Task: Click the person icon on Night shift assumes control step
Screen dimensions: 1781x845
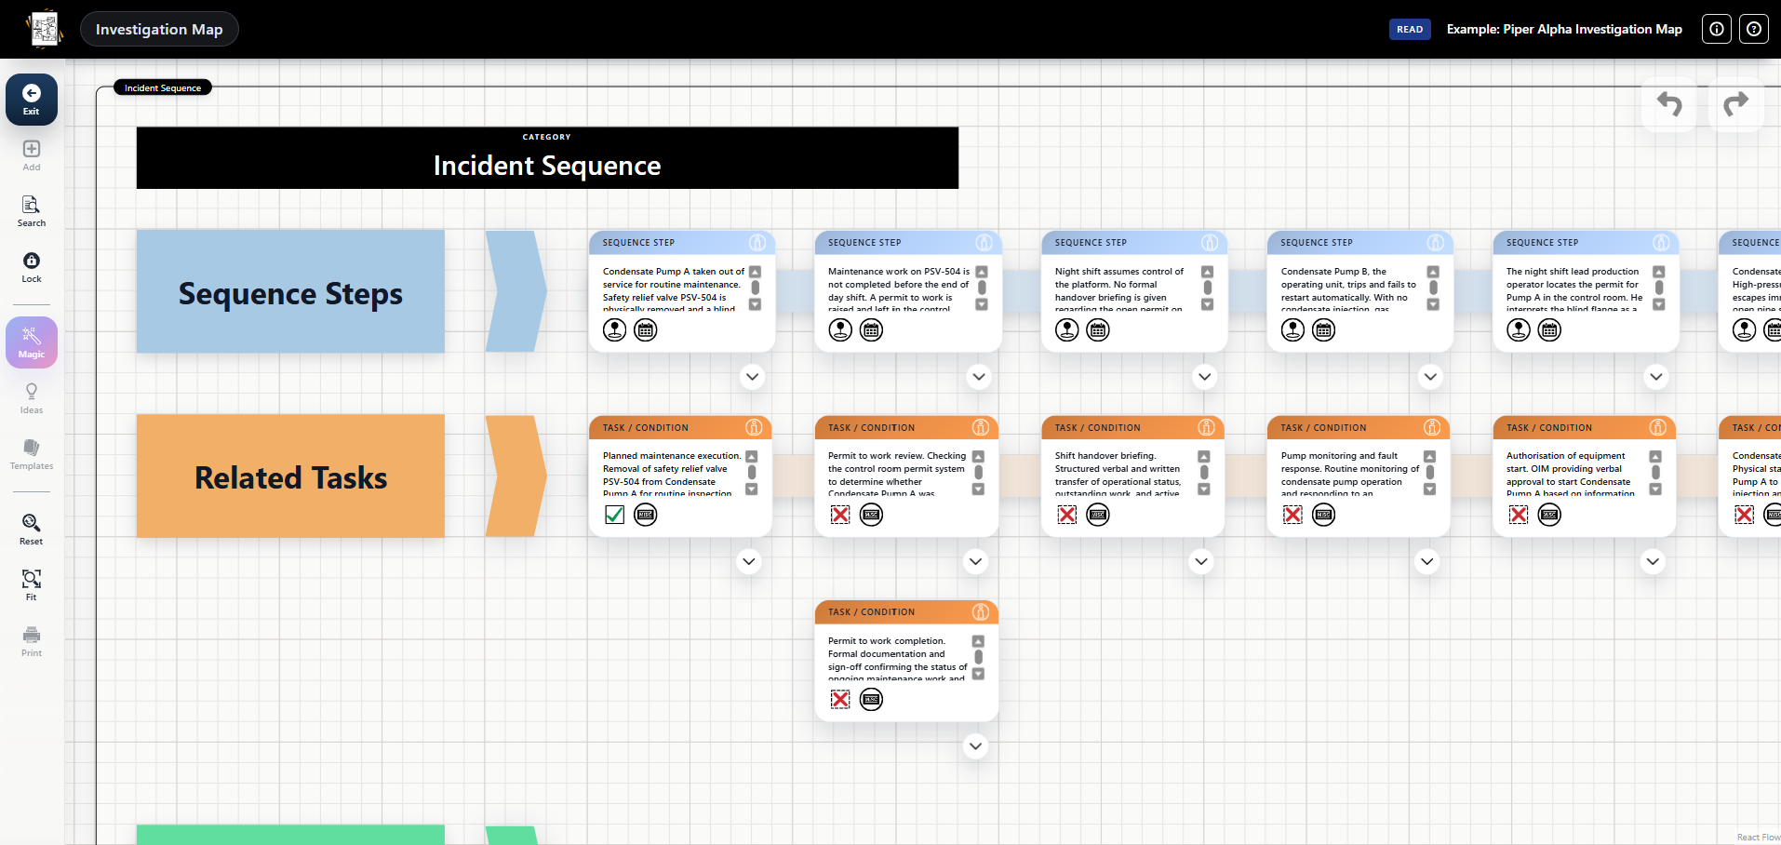Action: tap(1067, 329)
